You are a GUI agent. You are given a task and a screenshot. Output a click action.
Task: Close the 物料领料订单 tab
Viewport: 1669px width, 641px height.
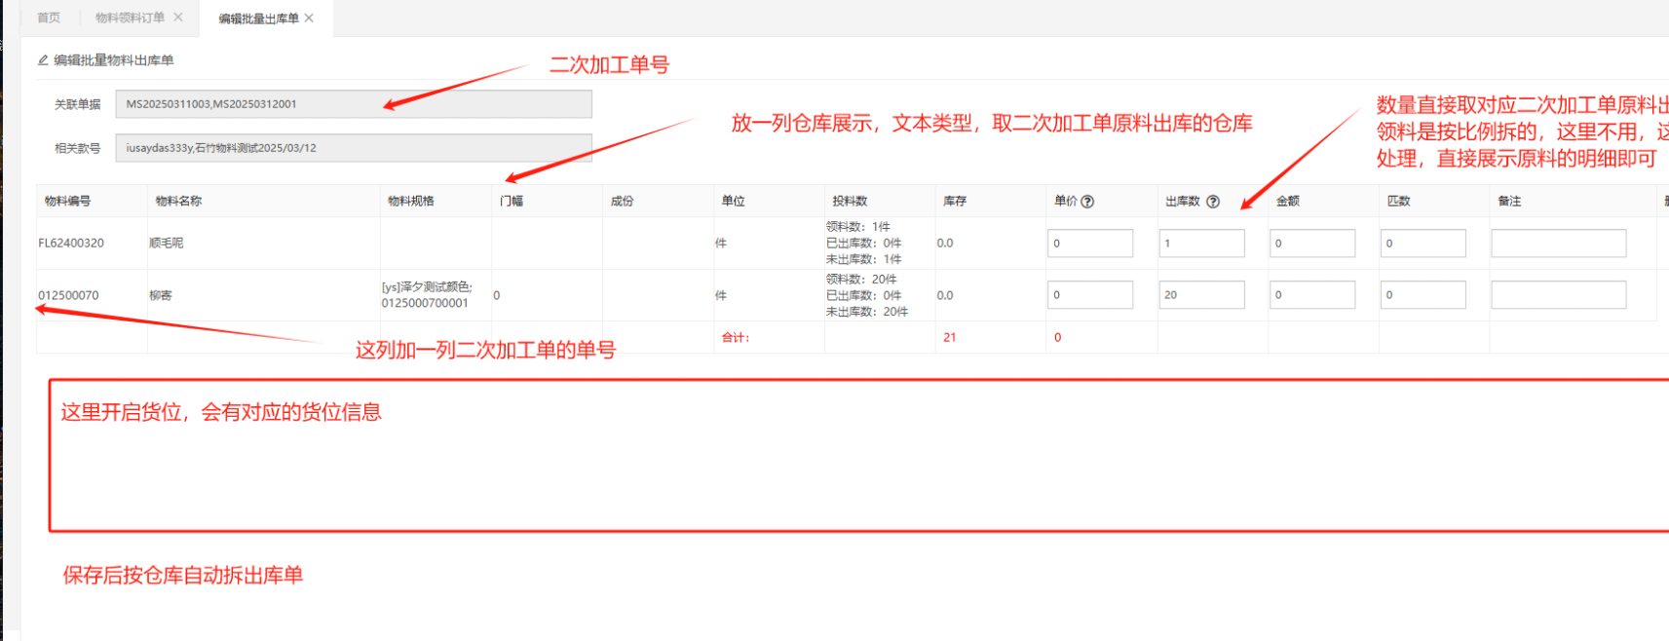(178, 18)
